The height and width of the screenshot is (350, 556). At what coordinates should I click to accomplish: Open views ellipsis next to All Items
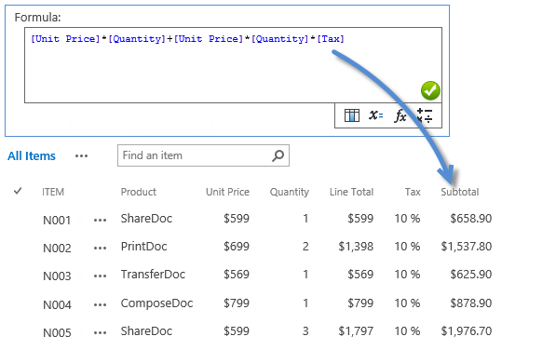pos(81,155)
